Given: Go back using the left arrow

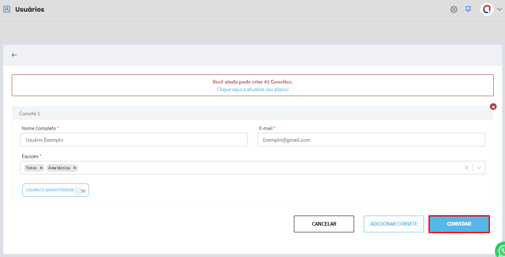Looking at the screenshot, I should [x=14, y=55].
